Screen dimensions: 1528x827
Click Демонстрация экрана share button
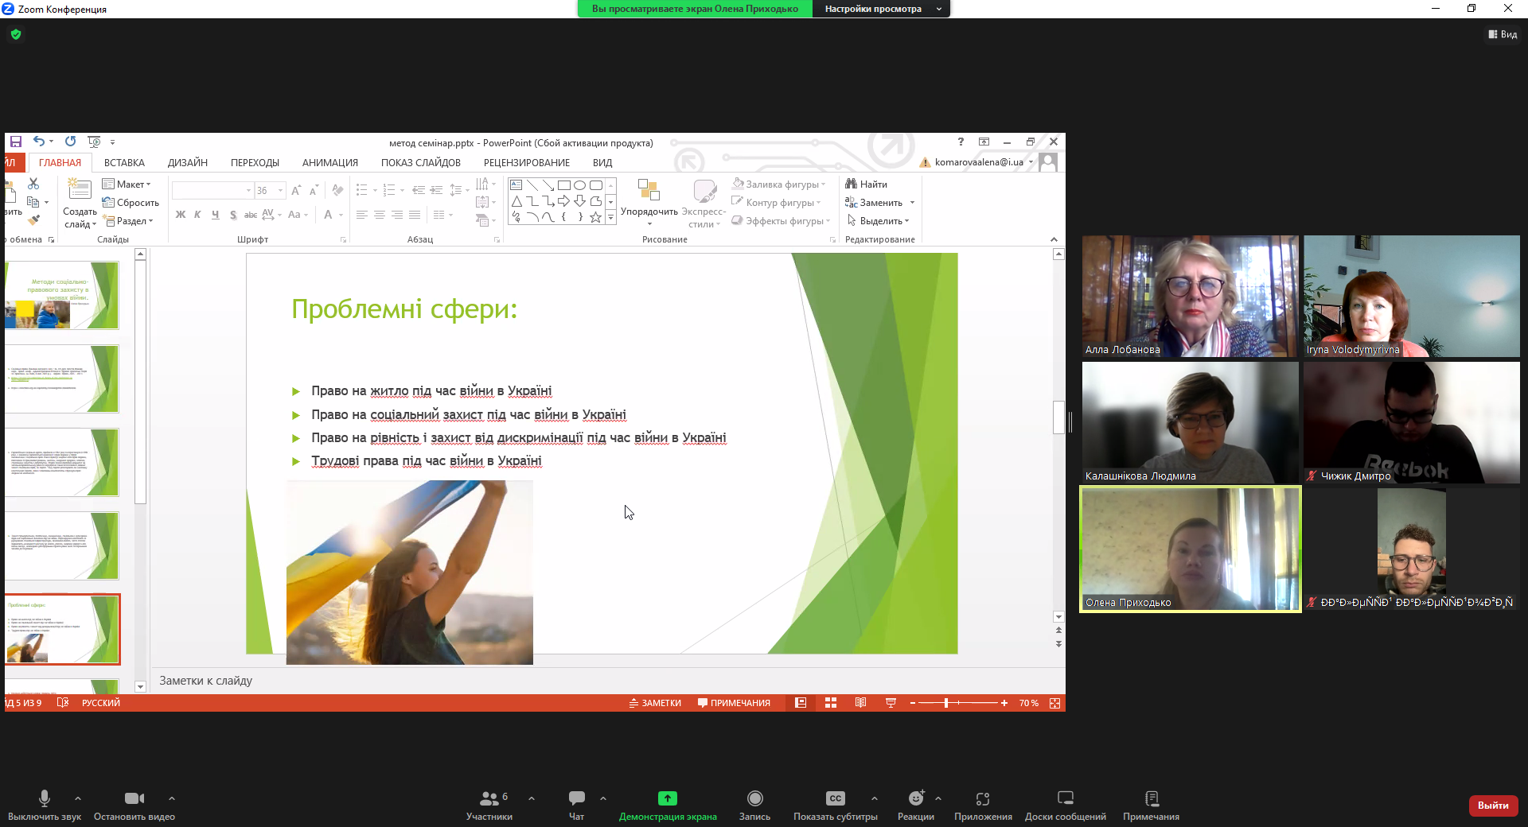[668, 805]
